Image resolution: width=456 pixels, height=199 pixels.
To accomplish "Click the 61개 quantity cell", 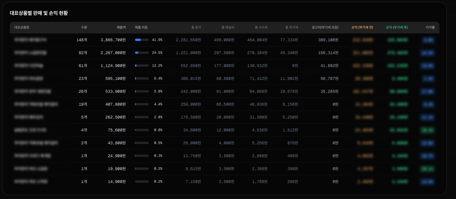I will (83, 66).
